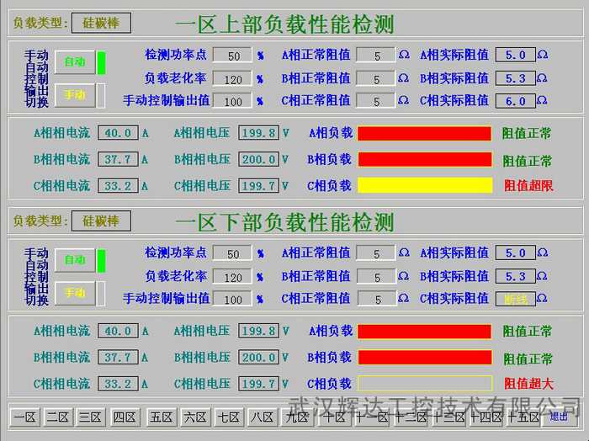Set lower section to 手动 control
Image resolution: width=589 pixels, height=441 pixels.
75,293
